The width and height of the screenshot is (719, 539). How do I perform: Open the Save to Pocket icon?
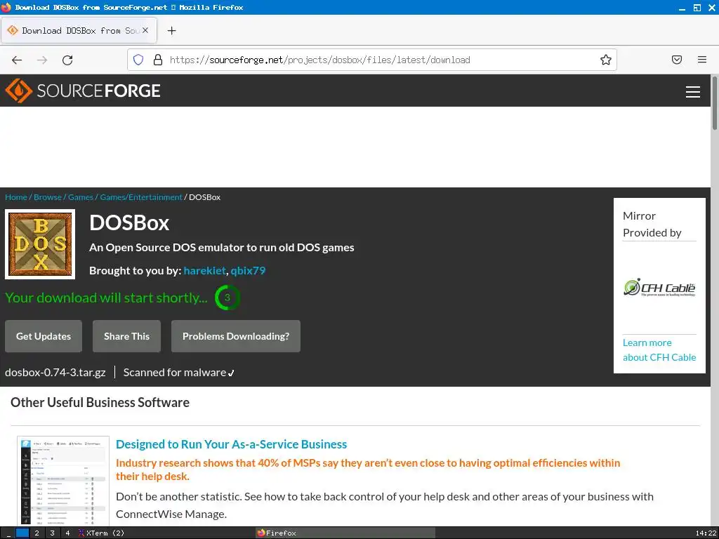(x=677, y=60)
